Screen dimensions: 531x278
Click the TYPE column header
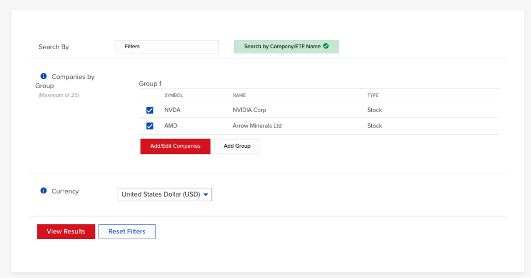(373, 95)
